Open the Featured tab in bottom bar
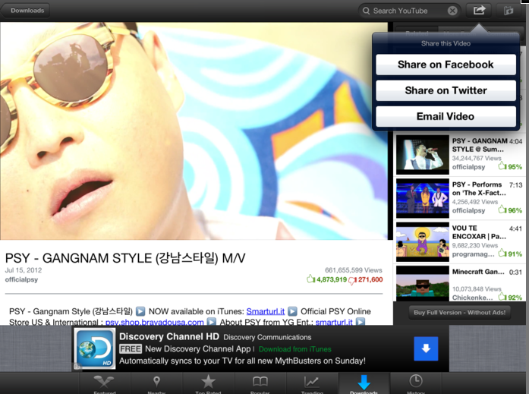 (105, 383)
